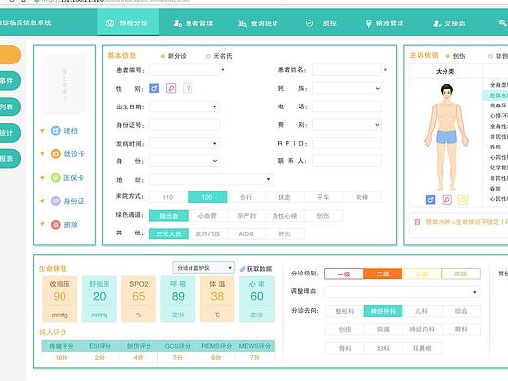Select the 无名氏 radio option

(x=208, y=56)
